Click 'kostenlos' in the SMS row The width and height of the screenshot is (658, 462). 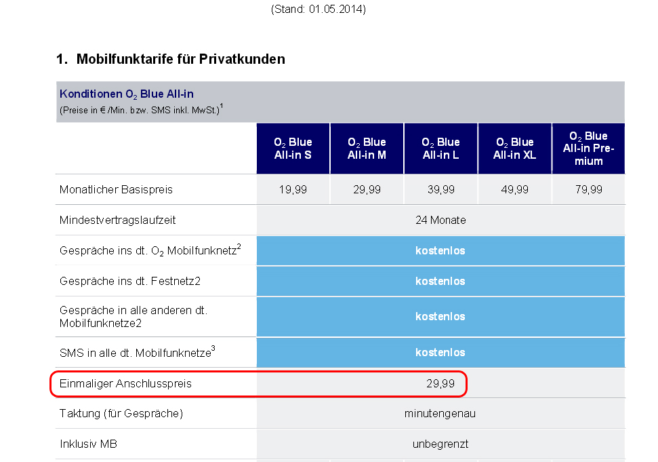click(x=440, y=352)
